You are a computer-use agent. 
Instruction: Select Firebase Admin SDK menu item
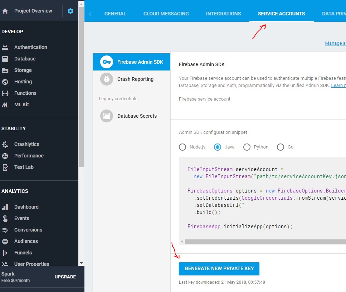pos(132,62)
